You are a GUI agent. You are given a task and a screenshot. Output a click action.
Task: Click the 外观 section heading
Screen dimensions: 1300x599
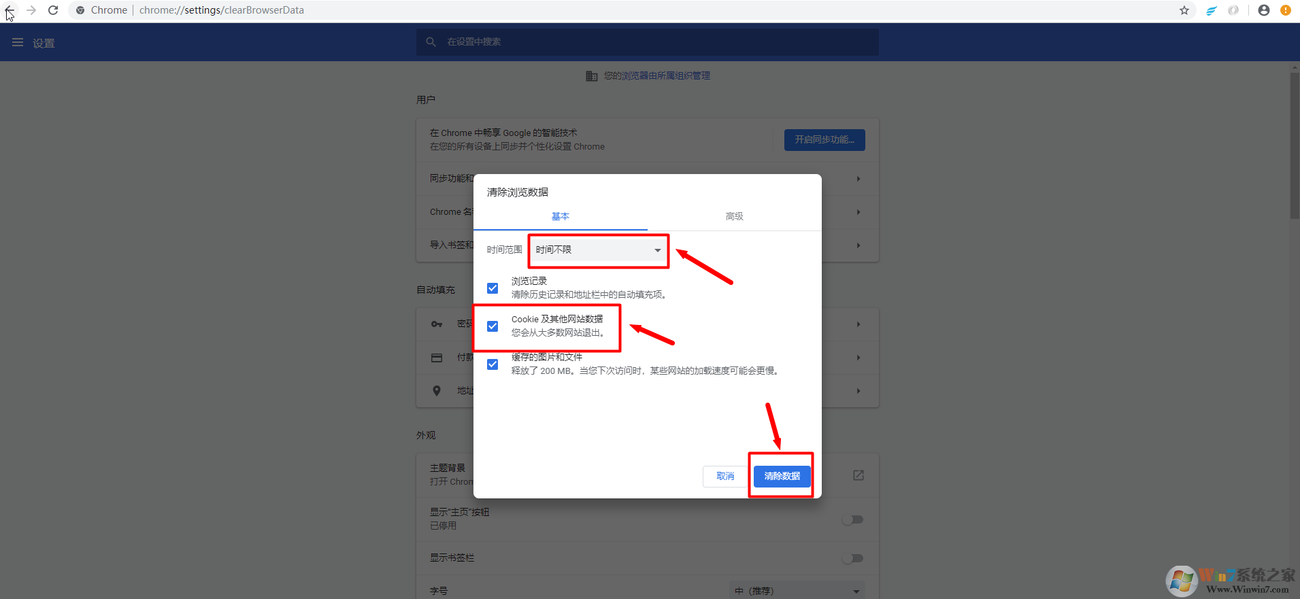pos(426,435)
